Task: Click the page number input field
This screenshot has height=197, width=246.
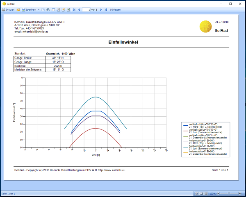Action: coord(87,9)
